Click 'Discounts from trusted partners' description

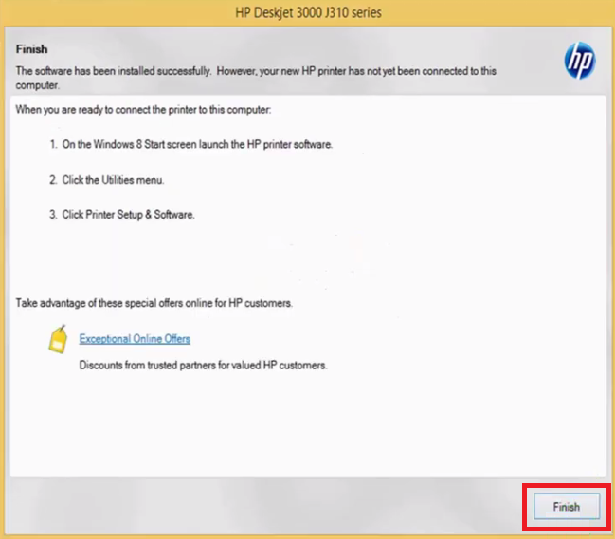click(x=203, y=365)
